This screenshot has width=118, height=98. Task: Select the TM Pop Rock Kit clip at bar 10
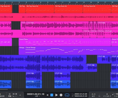point(68,9)
